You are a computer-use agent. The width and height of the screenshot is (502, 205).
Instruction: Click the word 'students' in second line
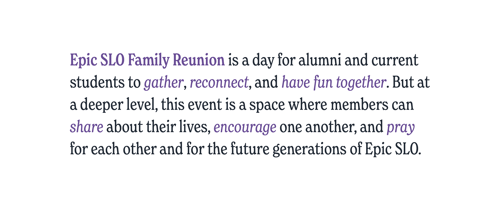point(97,82)
